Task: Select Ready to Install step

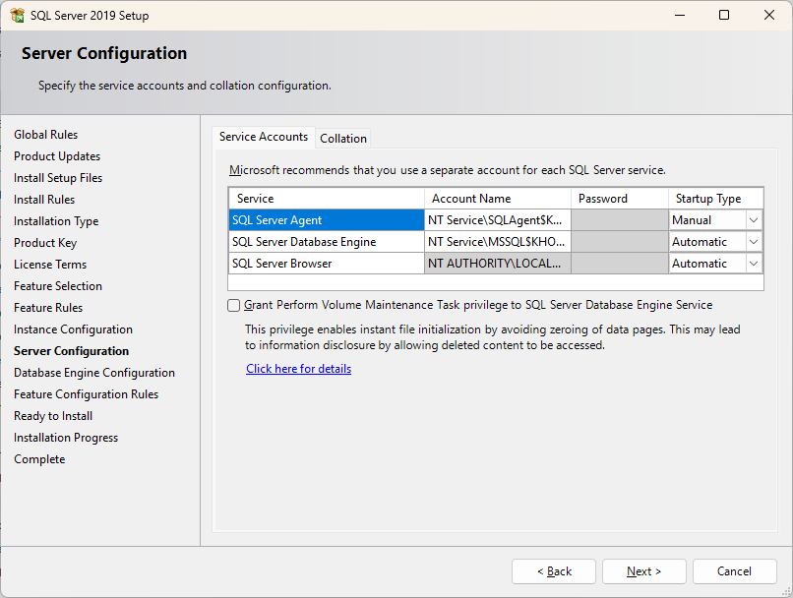Action: [53, 416]
